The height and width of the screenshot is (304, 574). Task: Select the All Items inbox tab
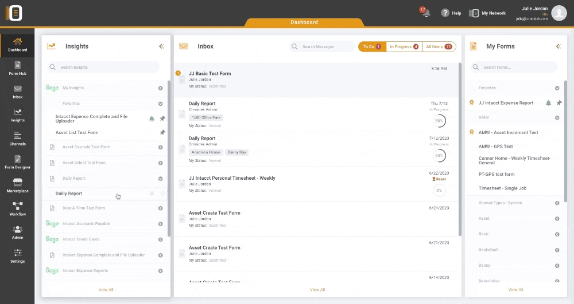(439, 46)
